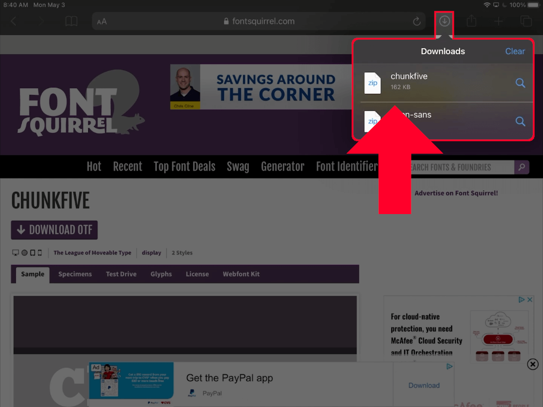Check the Wi-Fi status icon
Image resolution: width=543 pixels, height=407 pixels.
(487, 5)
